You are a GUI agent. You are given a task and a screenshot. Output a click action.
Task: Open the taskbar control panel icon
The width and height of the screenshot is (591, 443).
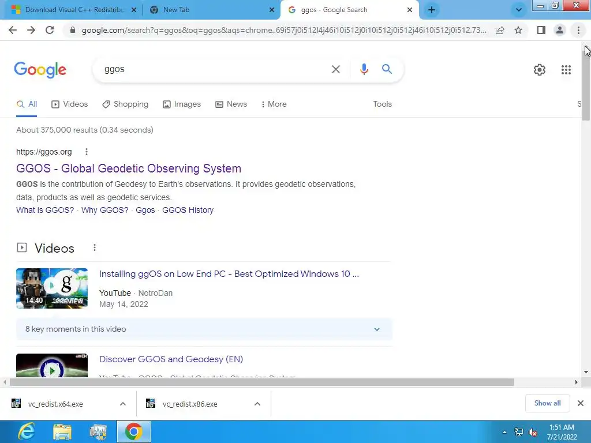coord(98,432)
